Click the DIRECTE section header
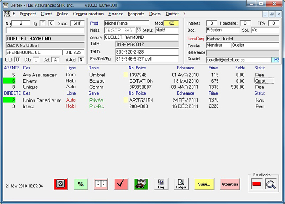The height and width of the screenshot is (204, 285). (x=12, y=93)
